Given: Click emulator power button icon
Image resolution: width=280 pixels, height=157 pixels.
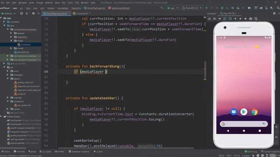Looking at the screenshot, I should (209, 19).
